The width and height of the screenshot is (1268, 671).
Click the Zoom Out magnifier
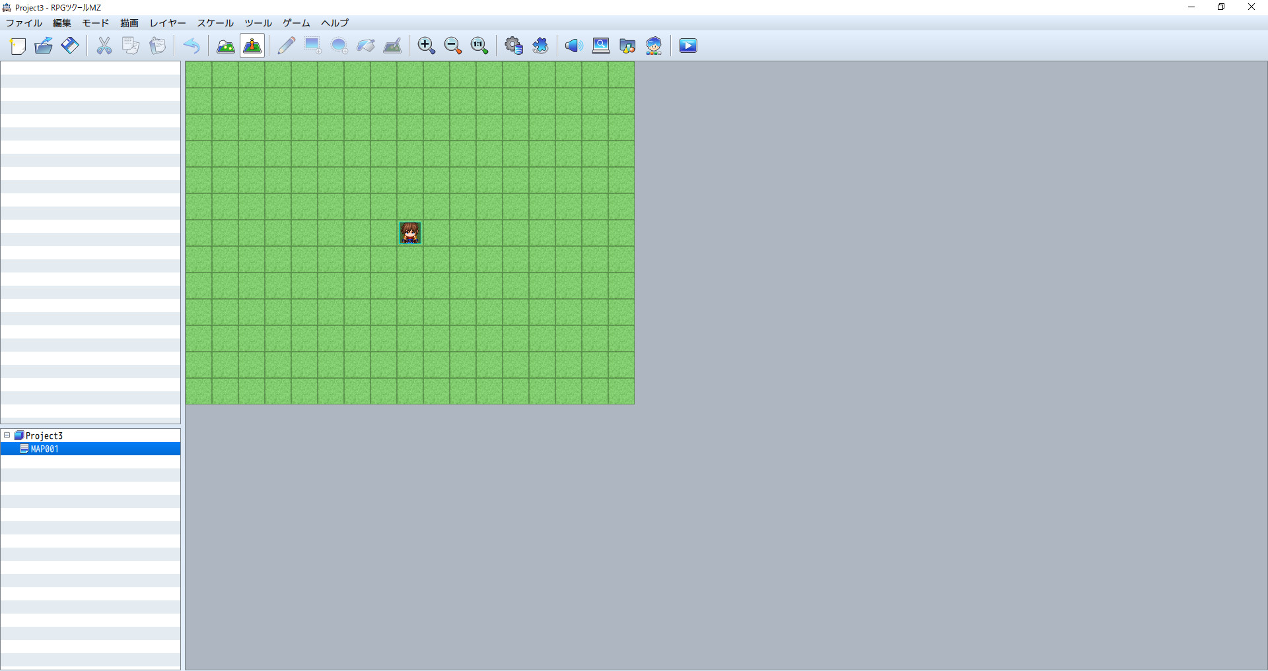pyautogui.click(x=452, y=46)
